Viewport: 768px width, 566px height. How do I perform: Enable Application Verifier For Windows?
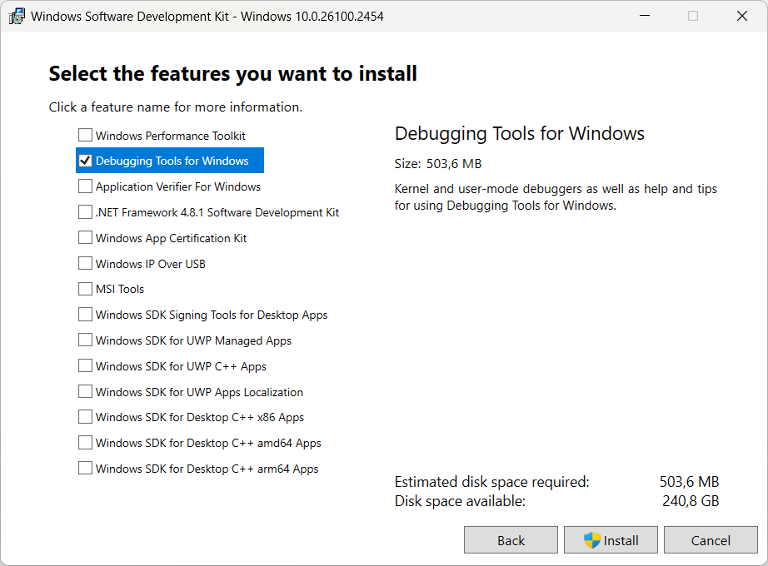(x=85, y=186)
